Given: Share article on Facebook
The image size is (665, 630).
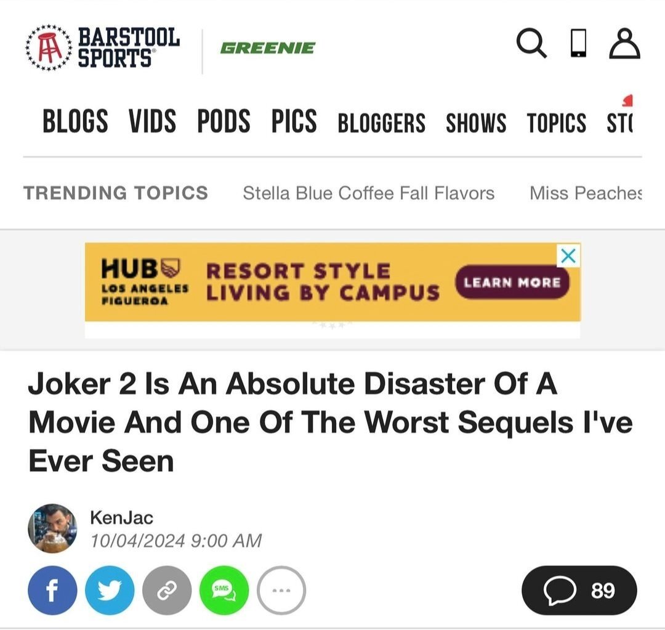Looking at the screenshot, I should (52, 590).
